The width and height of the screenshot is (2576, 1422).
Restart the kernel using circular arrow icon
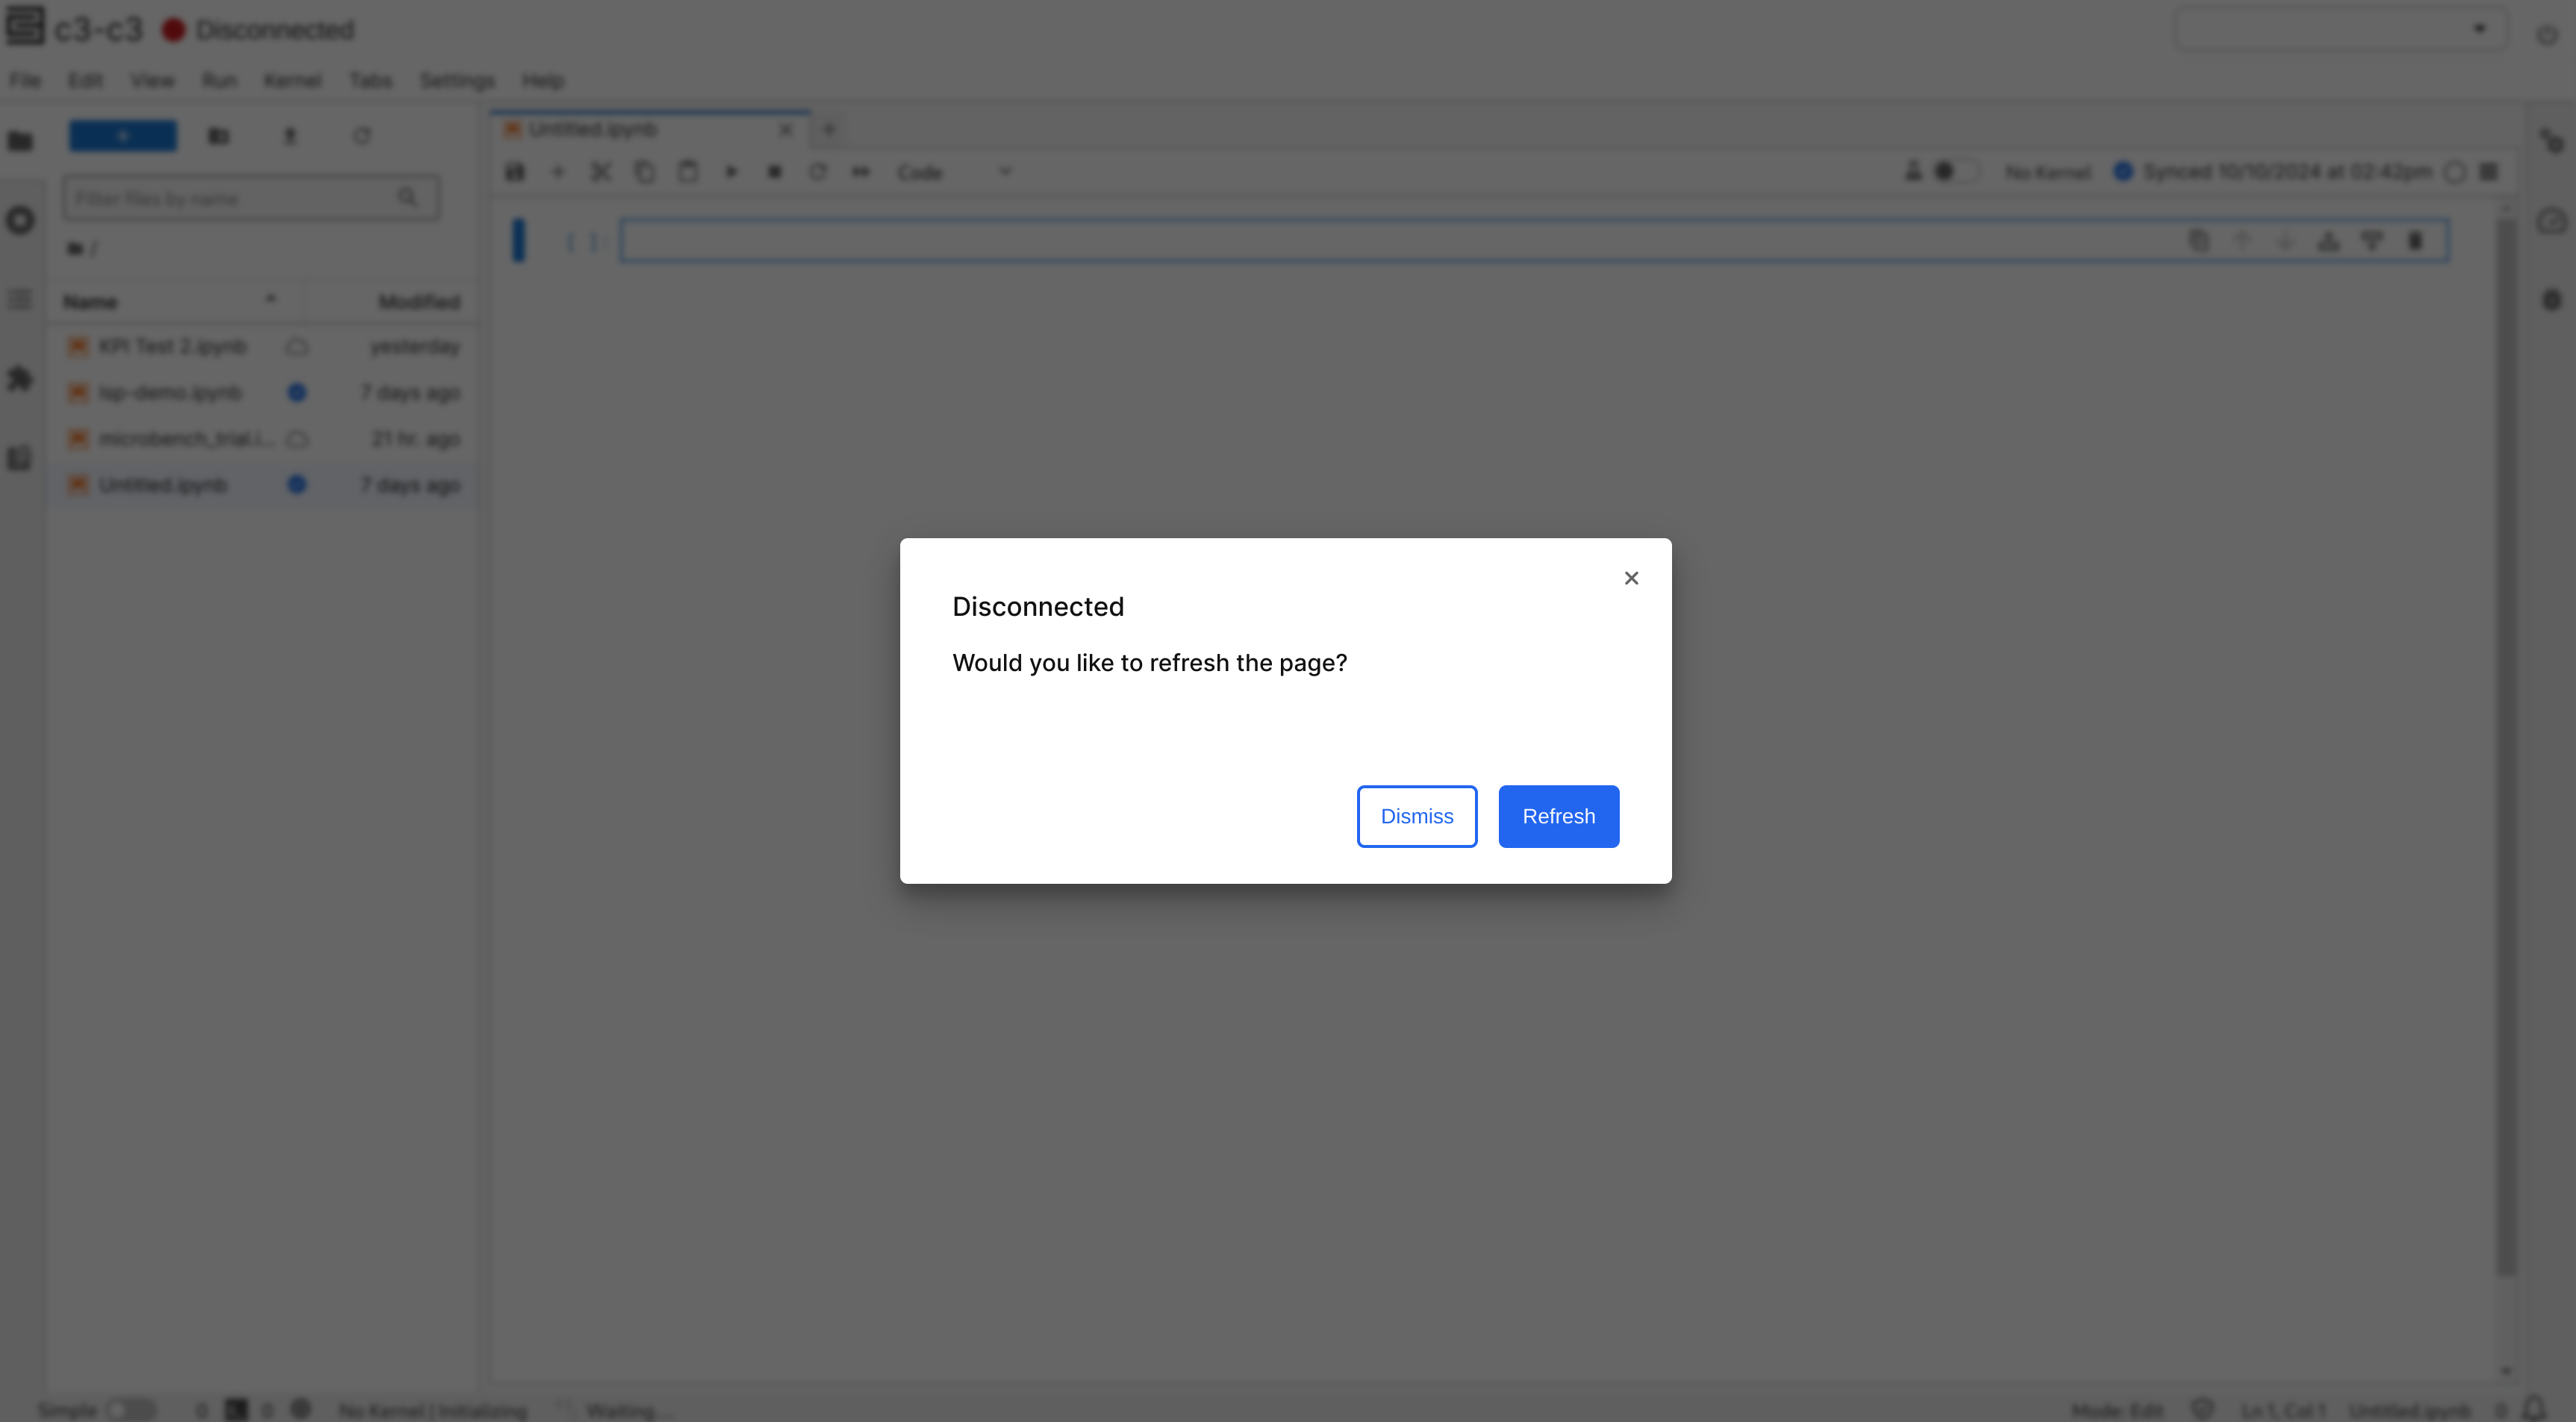point(818,171)
